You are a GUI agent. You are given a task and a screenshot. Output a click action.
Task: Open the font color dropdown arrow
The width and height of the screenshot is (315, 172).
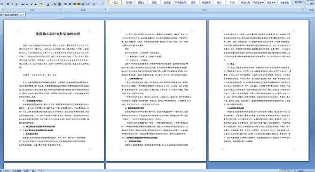(51, 4)
